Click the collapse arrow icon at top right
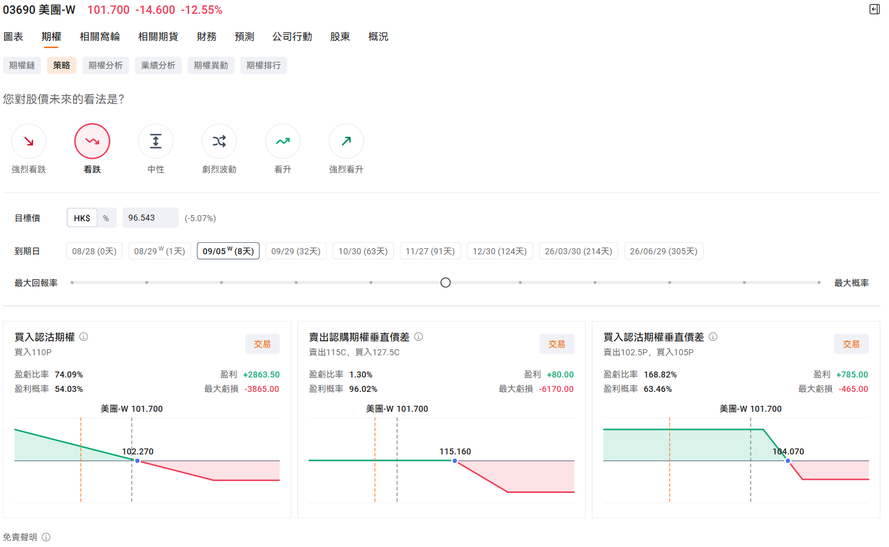Screen dimensions: 889x547 coord(876,10)
